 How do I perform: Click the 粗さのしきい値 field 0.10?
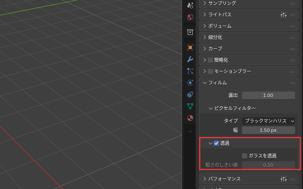(268, 165)
